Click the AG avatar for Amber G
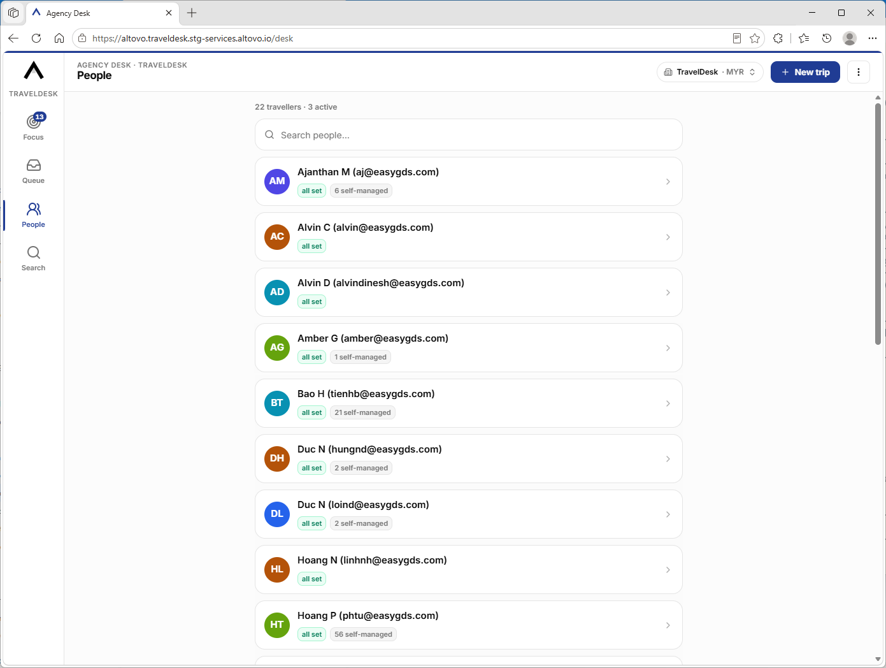This screenshot has height=668, width=886. point(277,347)
